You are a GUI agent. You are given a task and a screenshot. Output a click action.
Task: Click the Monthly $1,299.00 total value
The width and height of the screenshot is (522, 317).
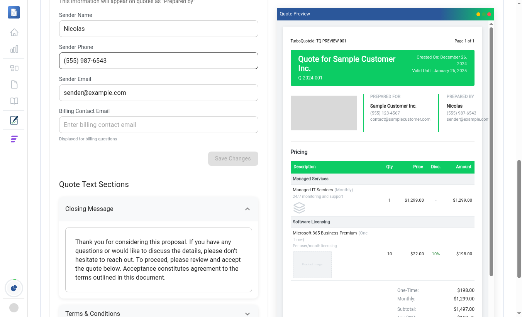click(464, 299)
